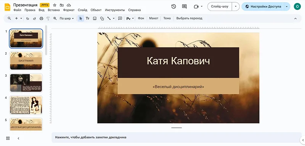The image size is (305, 146).
Task: Open the Вид menu
Action: coord(42,10)
